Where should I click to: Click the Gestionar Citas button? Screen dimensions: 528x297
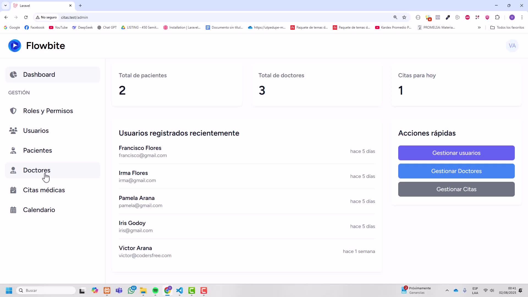pos(456,189)
